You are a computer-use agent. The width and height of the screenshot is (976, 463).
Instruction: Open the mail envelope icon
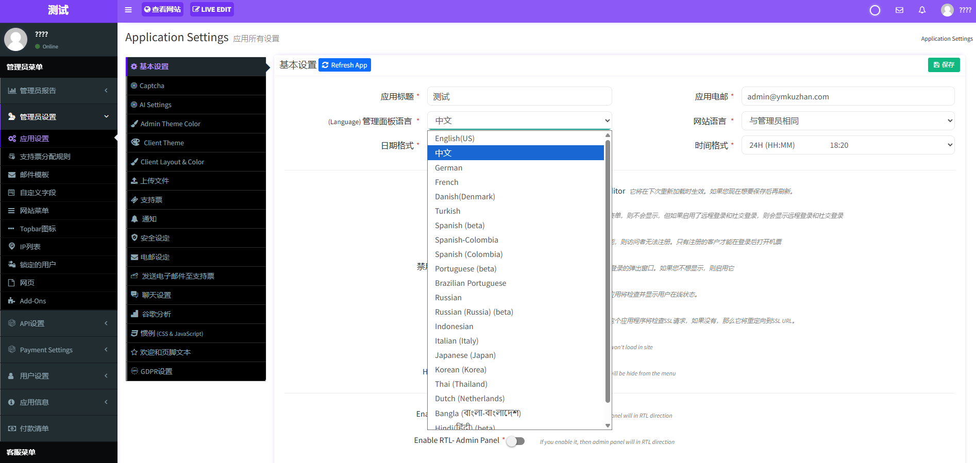coord(899,10)
